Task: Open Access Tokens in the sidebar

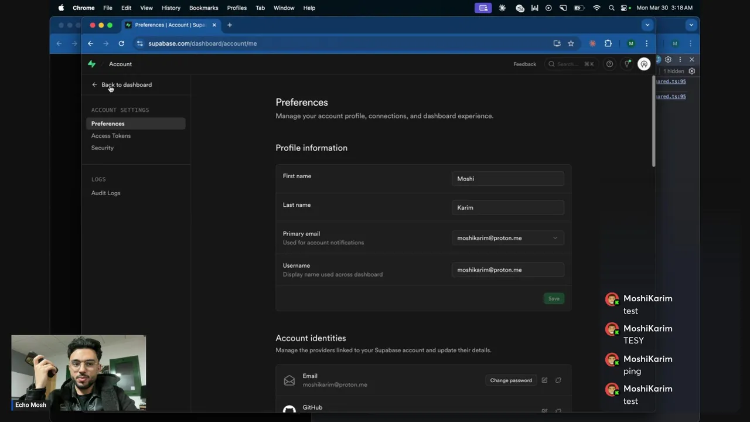Action: 111,136
